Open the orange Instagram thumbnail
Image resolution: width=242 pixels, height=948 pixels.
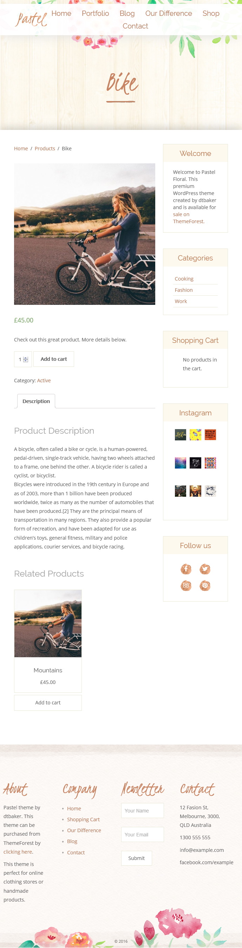coord(210,435)
